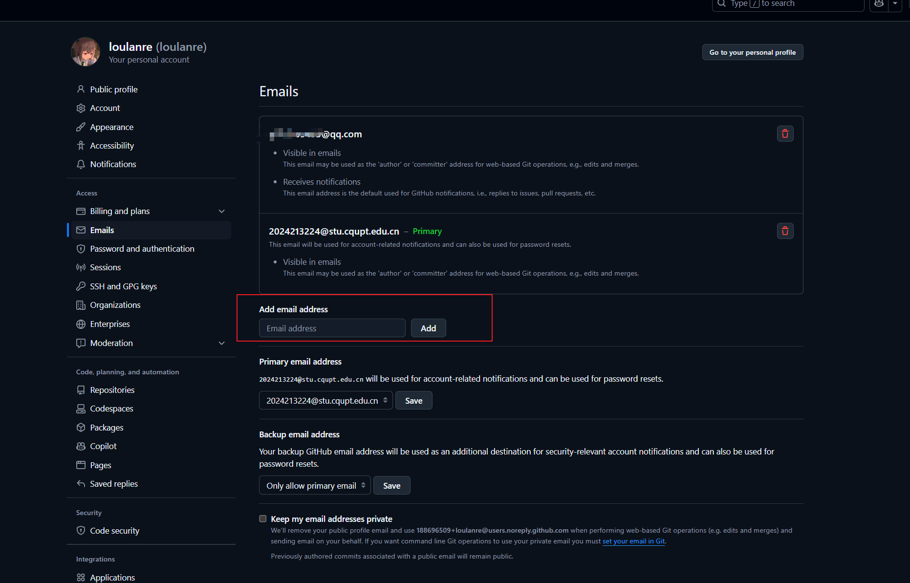Click the SSH and GPG keys key icon

pos(81,286)
